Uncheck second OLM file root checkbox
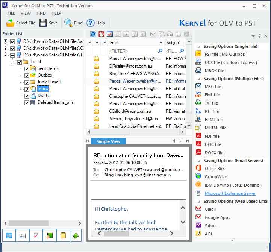 click(x=12, y=49)
